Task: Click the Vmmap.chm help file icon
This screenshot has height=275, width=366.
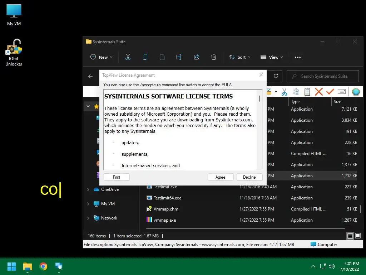Action: (149, 209)
